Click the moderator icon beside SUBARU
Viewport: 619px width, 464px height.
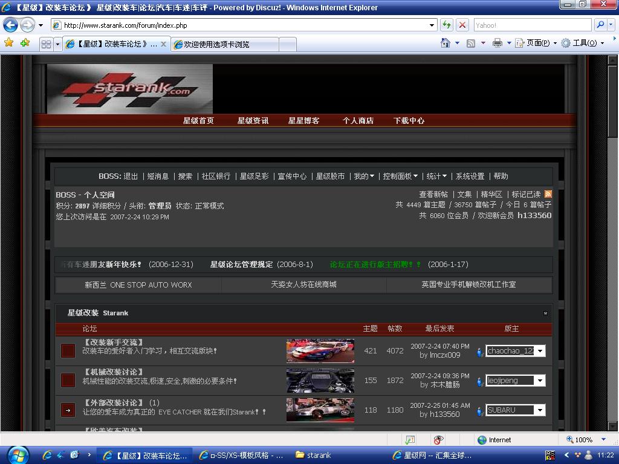point(480,411)
